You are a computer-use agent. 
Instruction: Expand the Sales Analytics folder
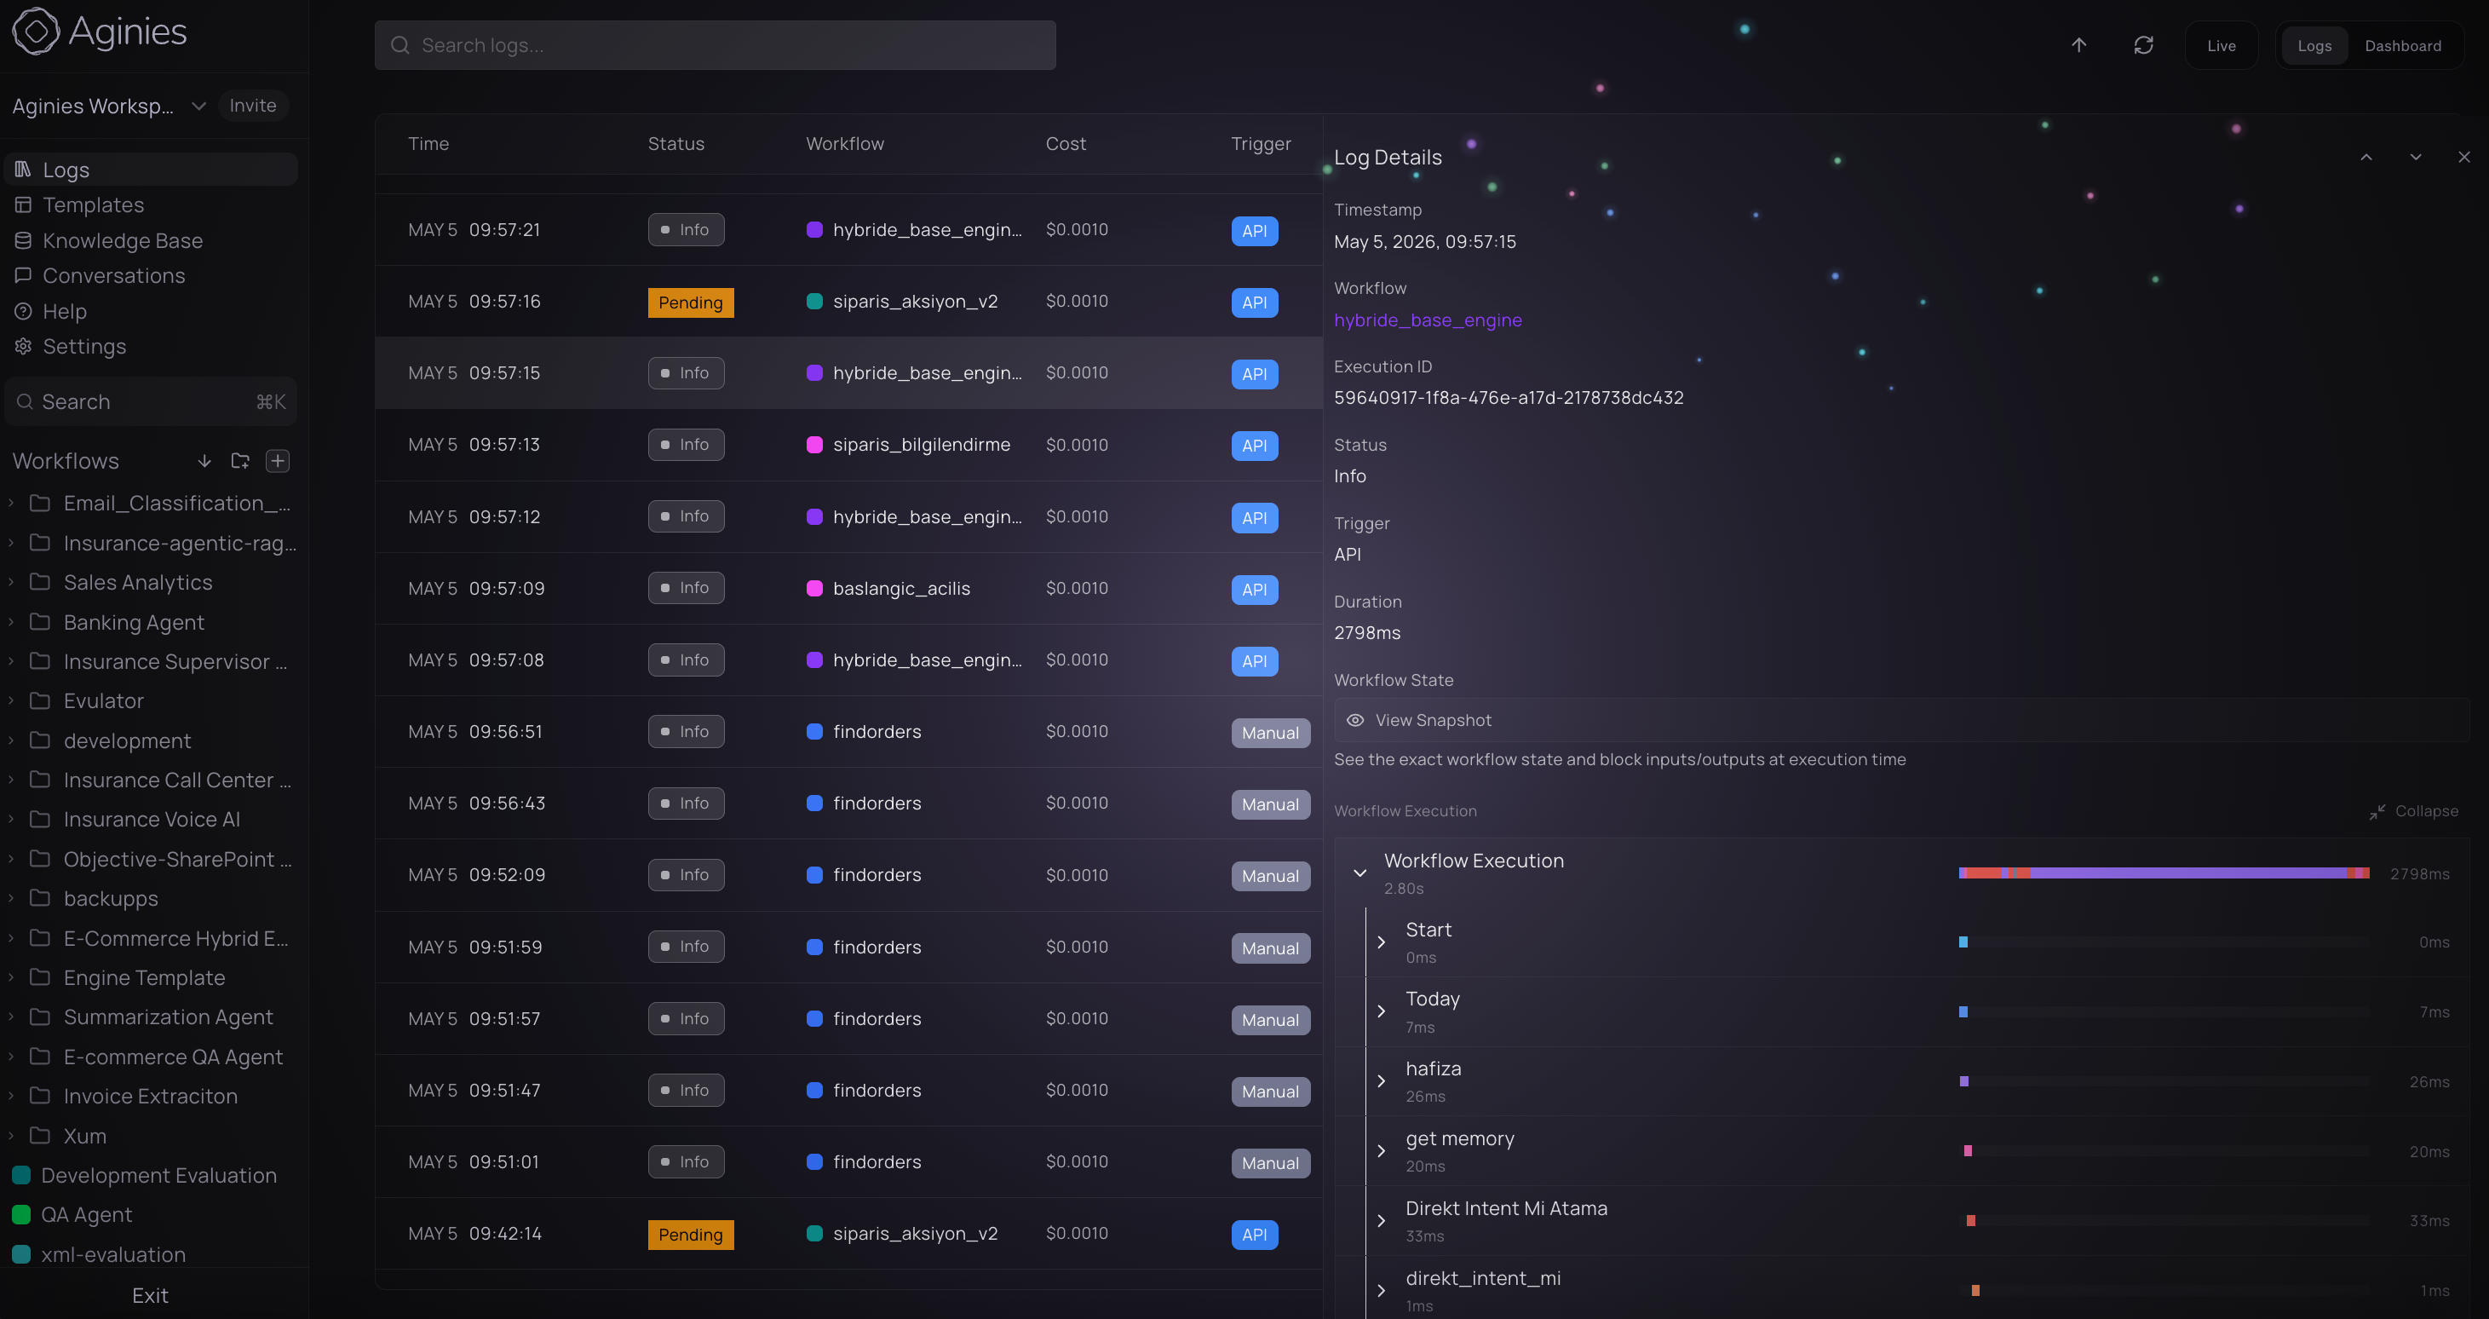click(10, 582)
